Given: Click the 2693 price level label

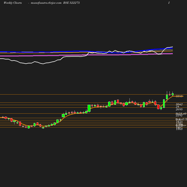Looking at the screenshot, I should point(179,109).
